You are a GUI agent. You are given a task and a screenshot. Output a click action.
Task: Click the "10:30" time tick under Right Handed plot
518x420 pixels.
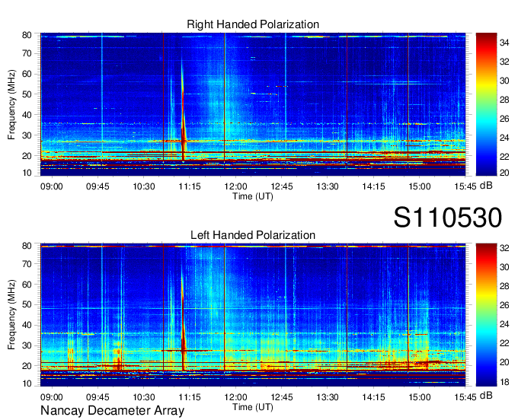point(144,186)
